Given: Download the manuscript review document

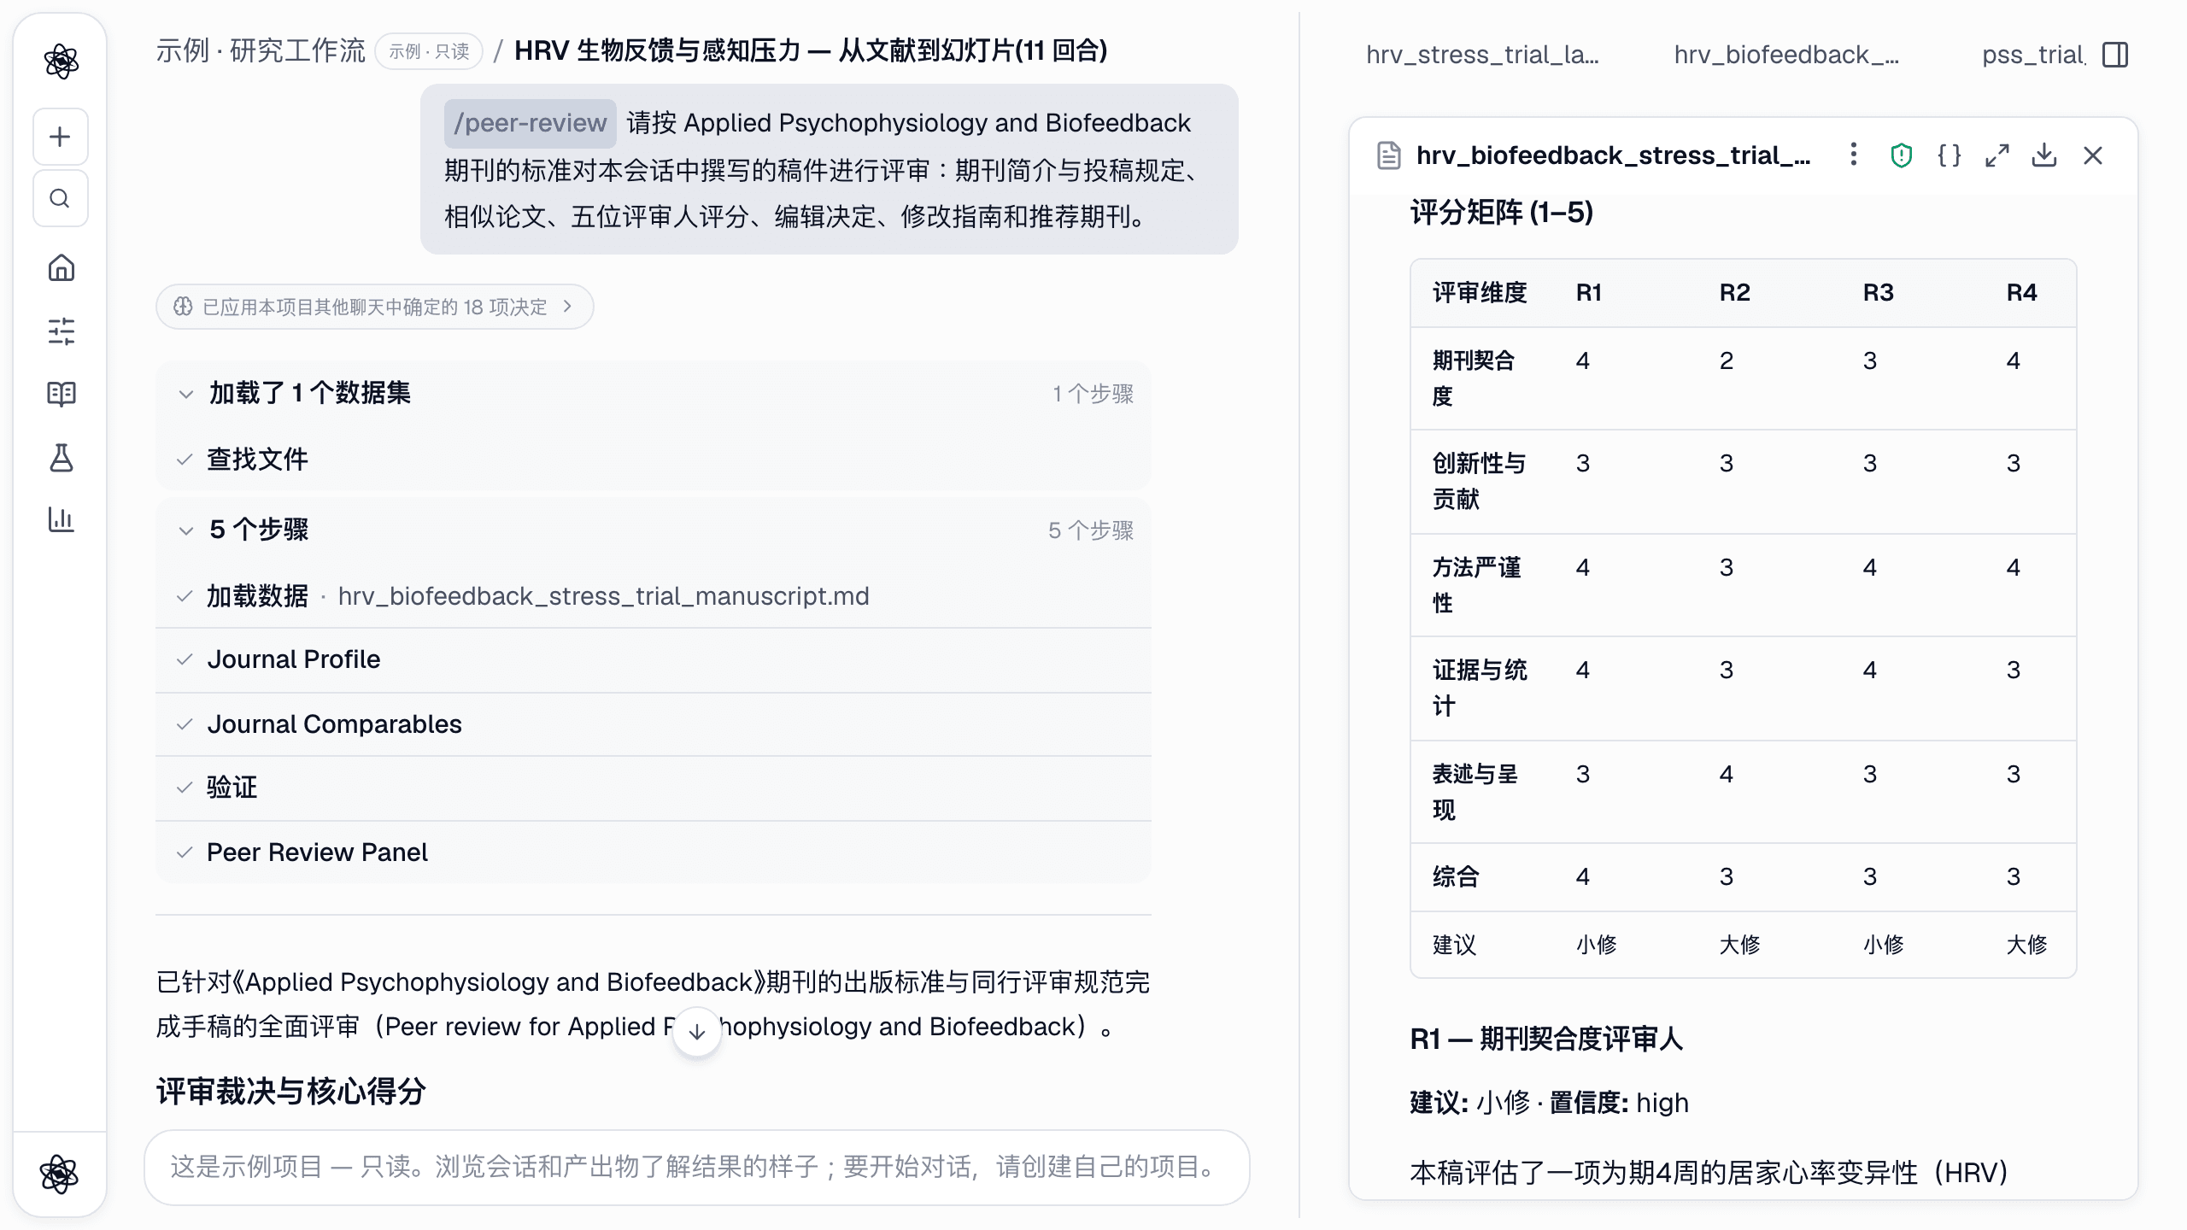Looking at the screenshot, I should point(2044,155).
